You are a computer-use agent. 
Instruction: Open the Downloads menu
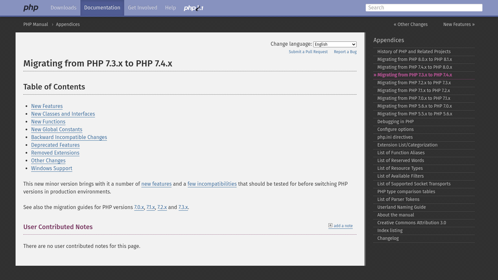pyautogui.click(x=64, y=8)
